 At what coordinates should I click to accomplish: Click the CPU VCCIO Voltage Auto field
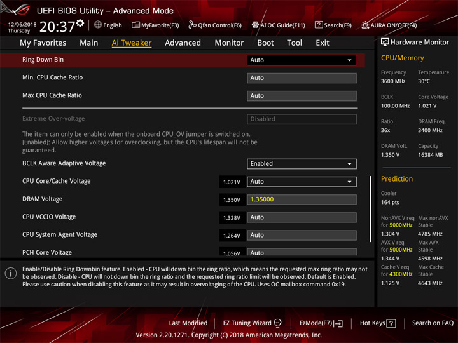(302, 217)
